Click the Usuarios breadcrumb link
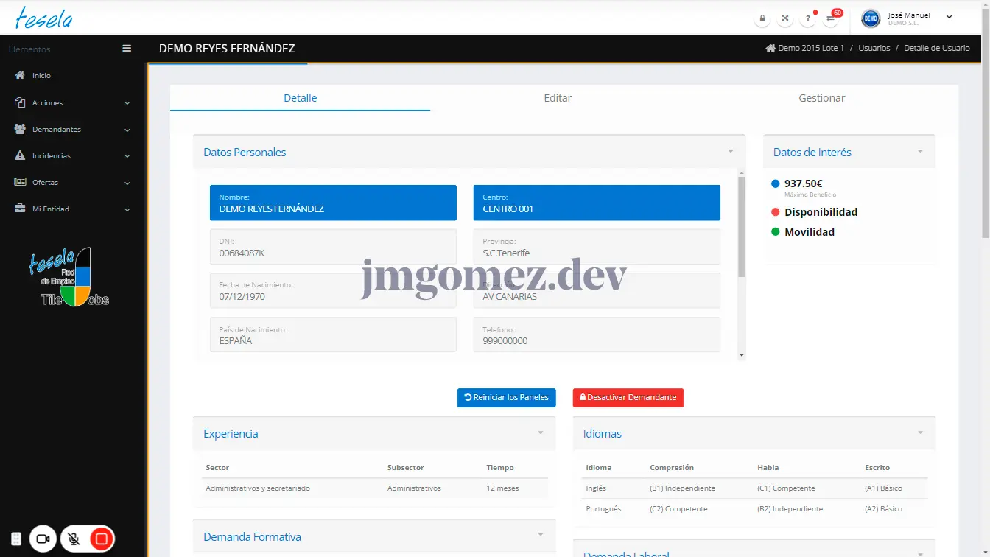990x557 pixels. (874, 49)
